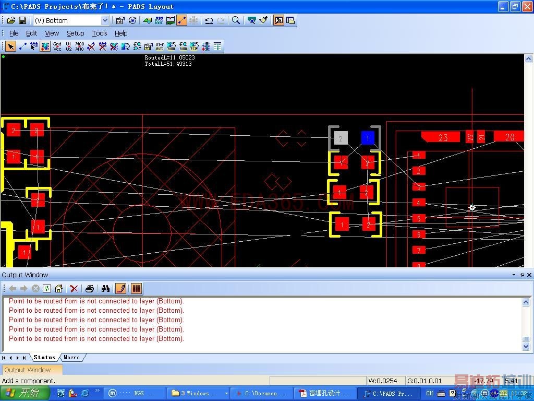The height and width of the screenshot is (401, 534).
Task: Click the Undo arrow in toolbar
Action: point(209,20)
